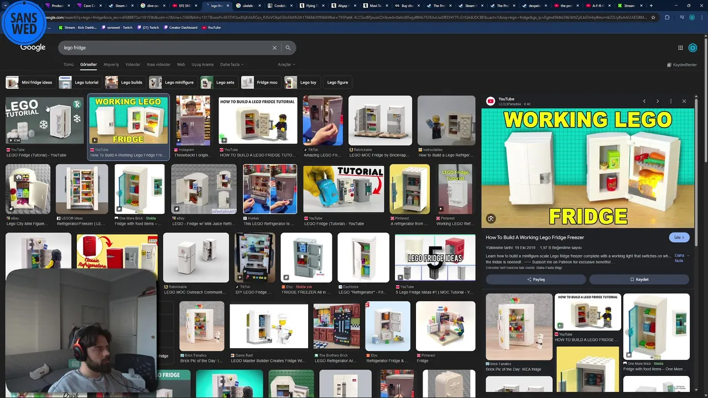Clear the search box with the X icon

coord(274,48)
